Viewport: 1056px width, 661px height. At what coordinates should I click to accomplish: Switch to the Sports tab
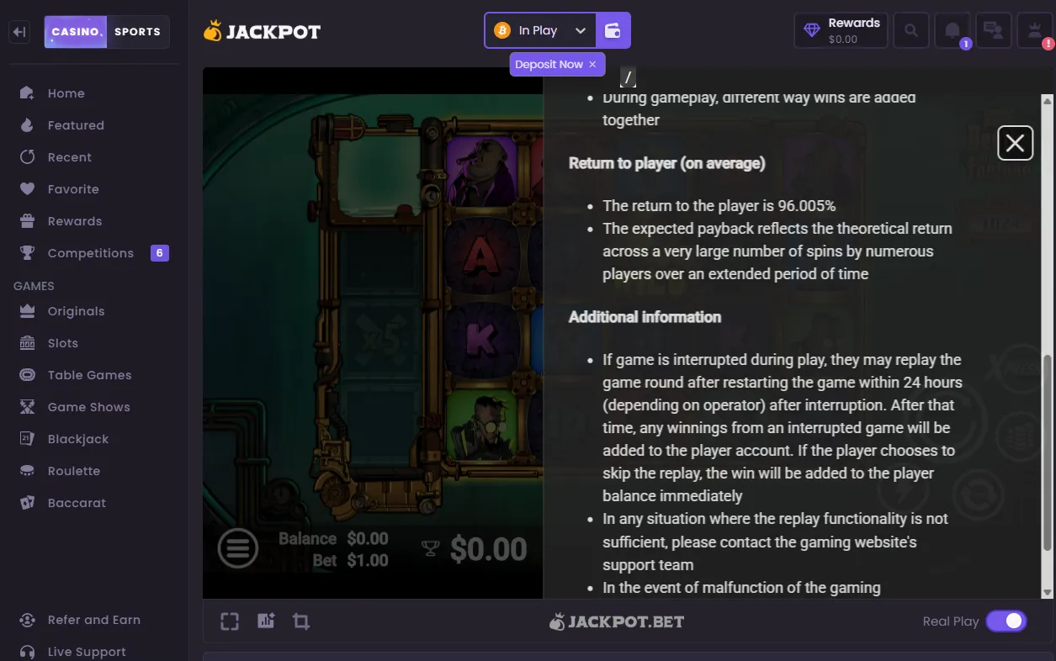(x=137, y=32)
